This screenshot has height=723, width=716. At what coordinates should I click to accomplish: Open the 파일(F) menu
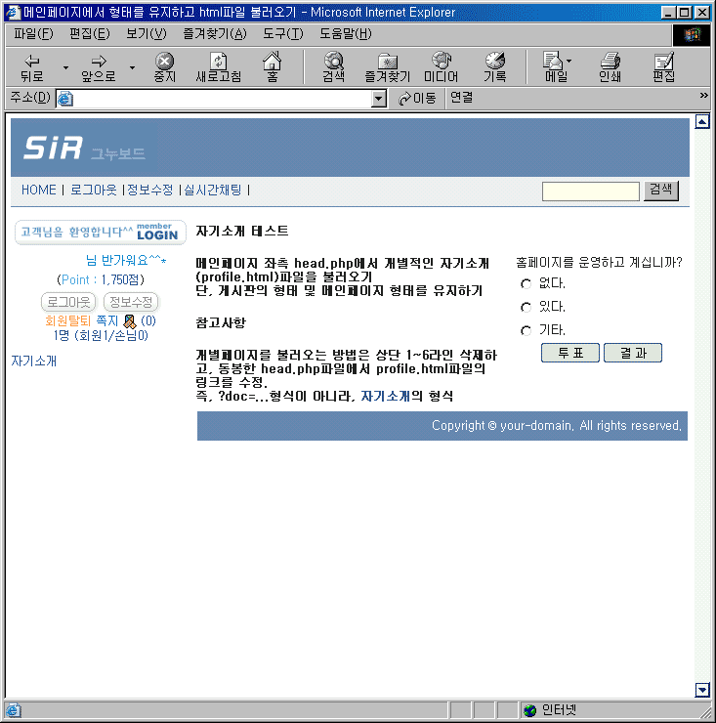click(33, 34)
